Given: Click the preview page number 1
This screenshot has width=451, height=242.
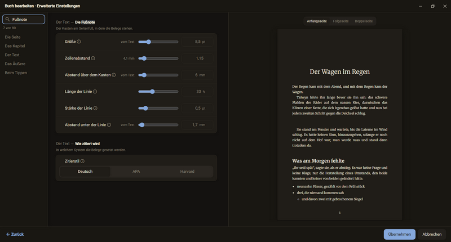Looking at the screenshot, I should point(340,213).
